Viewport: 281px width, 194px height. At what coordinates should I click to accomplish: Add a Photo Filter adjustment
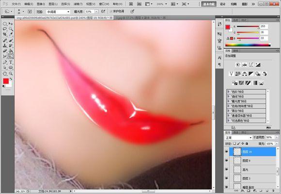[x=258, y=74]
